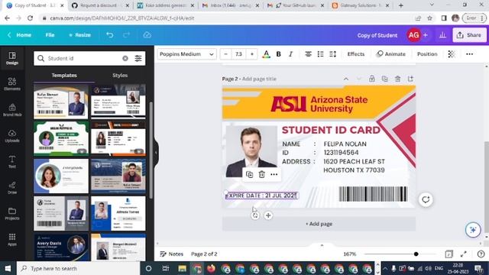Viewport: 489px width, 275px height.
Task: Toggle bold formatting
Action: coord(278,54)
